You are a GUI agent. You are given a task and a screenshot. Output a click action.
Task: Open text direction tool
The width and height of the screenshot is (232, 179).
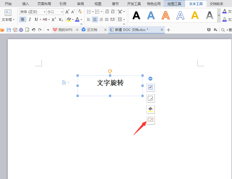coord(120,12)
